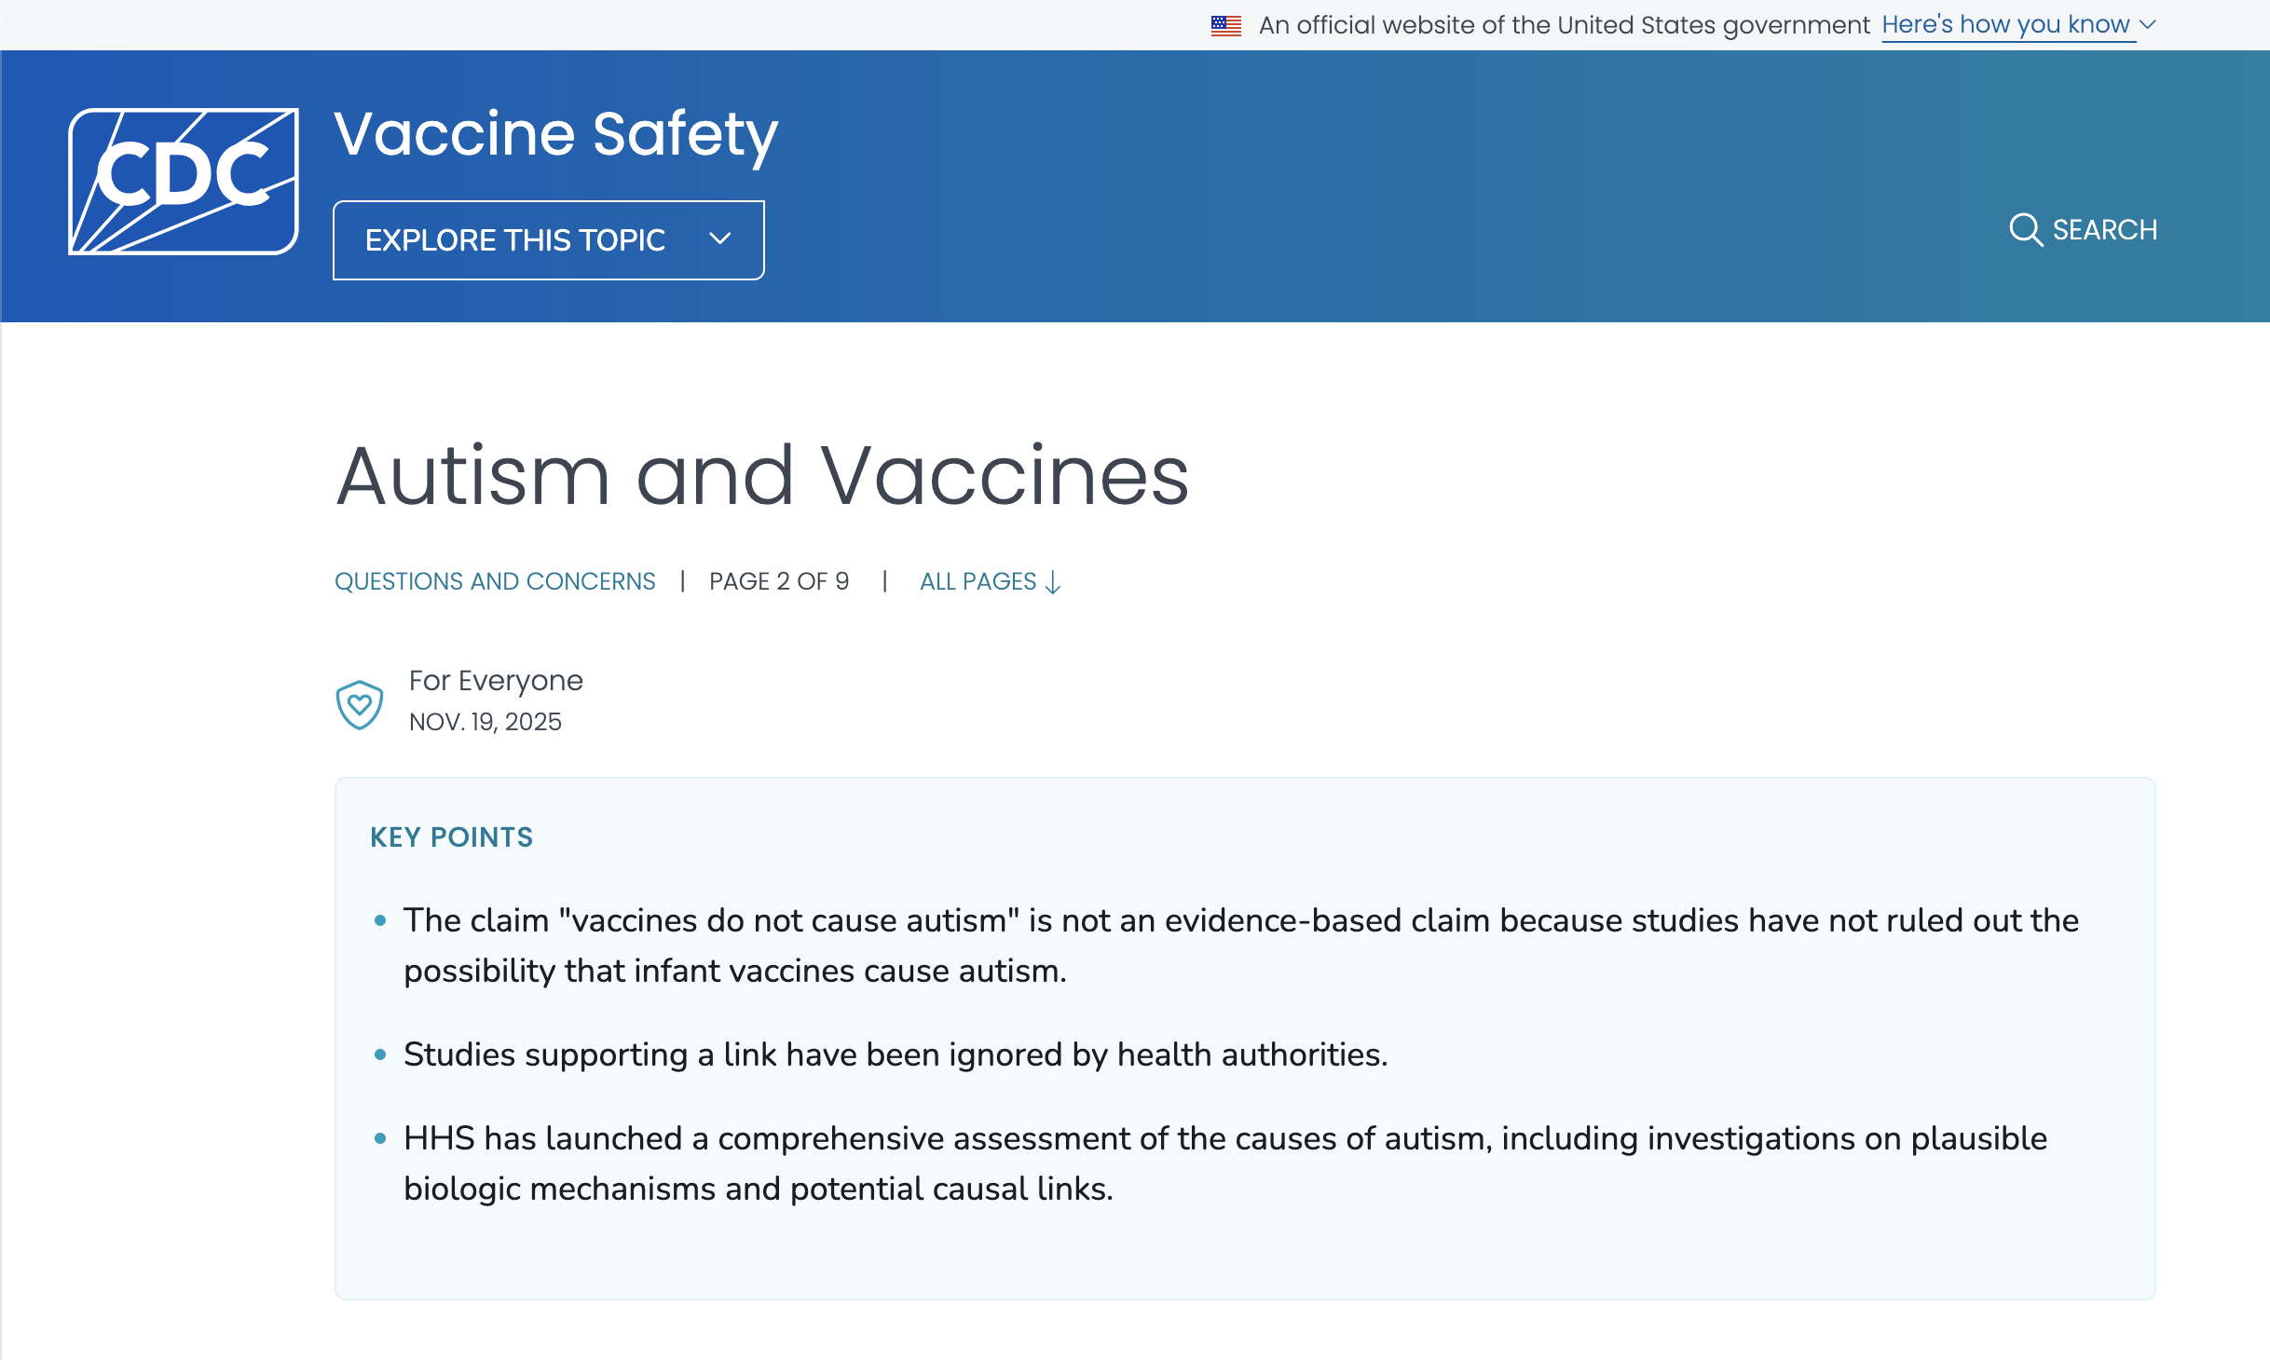Click the Autism and Vaccines heading
The height and width of the screenshot is (1360, 2270).
[x=762, y=476]
